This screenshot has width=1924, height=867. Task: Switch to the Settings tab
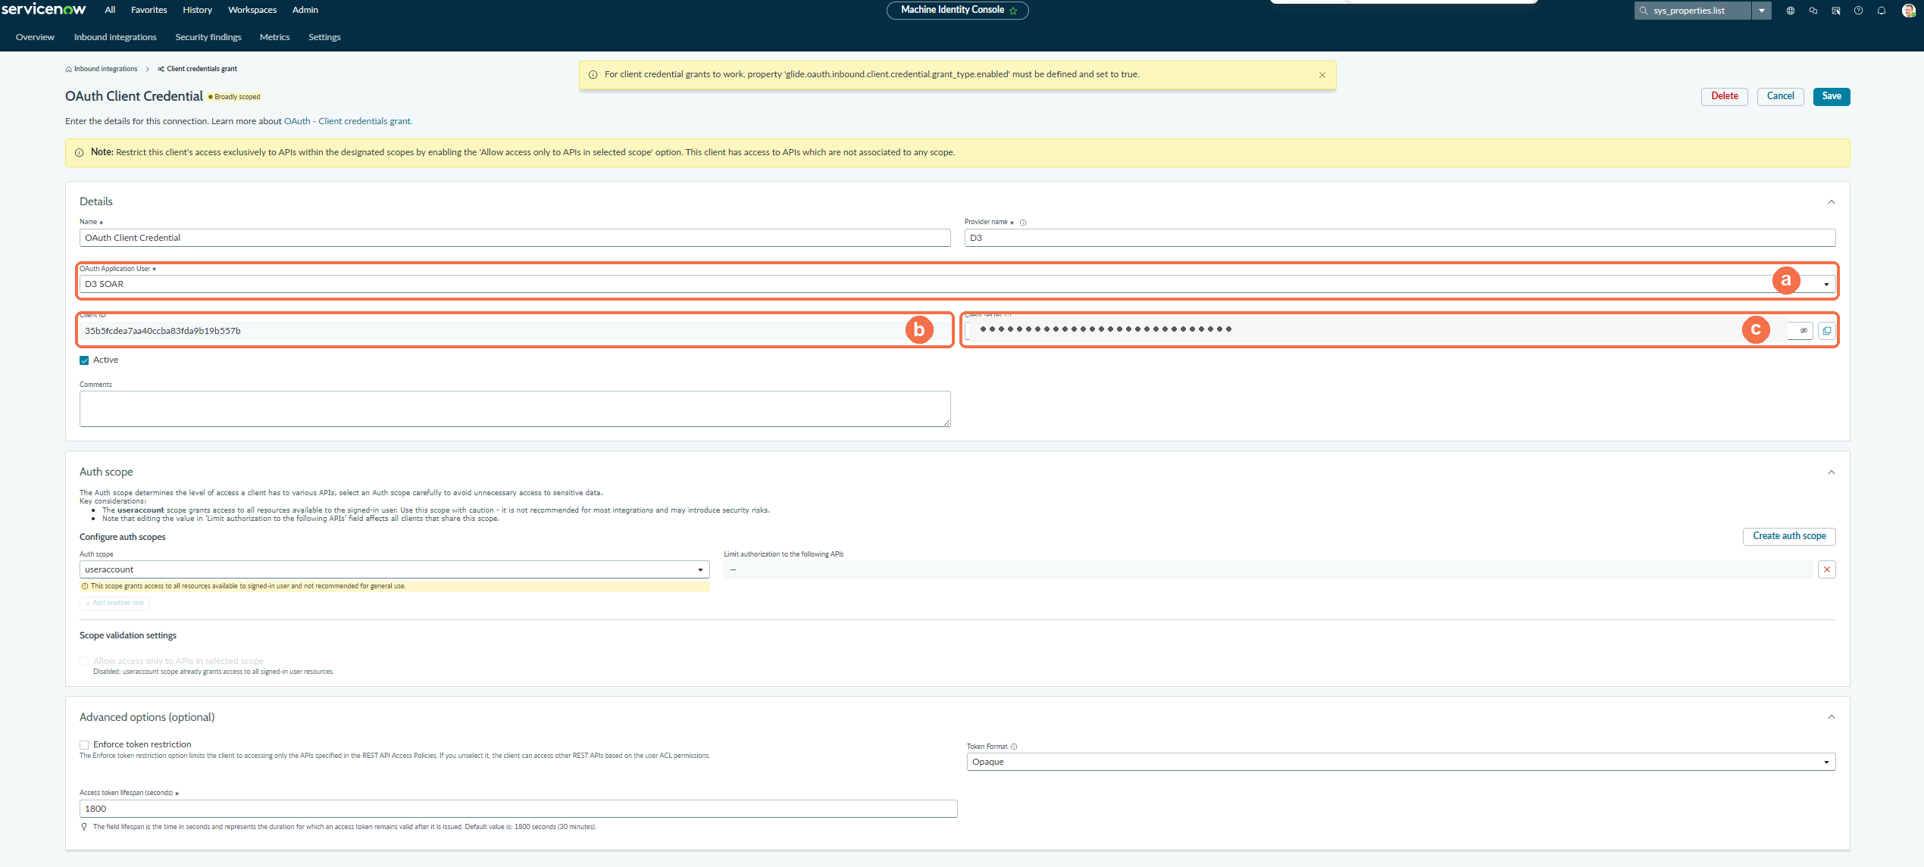(x=324, y=37)
